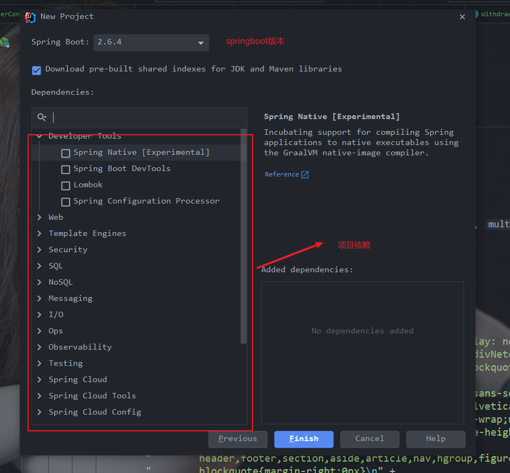Viewport: 510px width, 473px height.
Task: Expand the Observability category
Action: [39, 347]
